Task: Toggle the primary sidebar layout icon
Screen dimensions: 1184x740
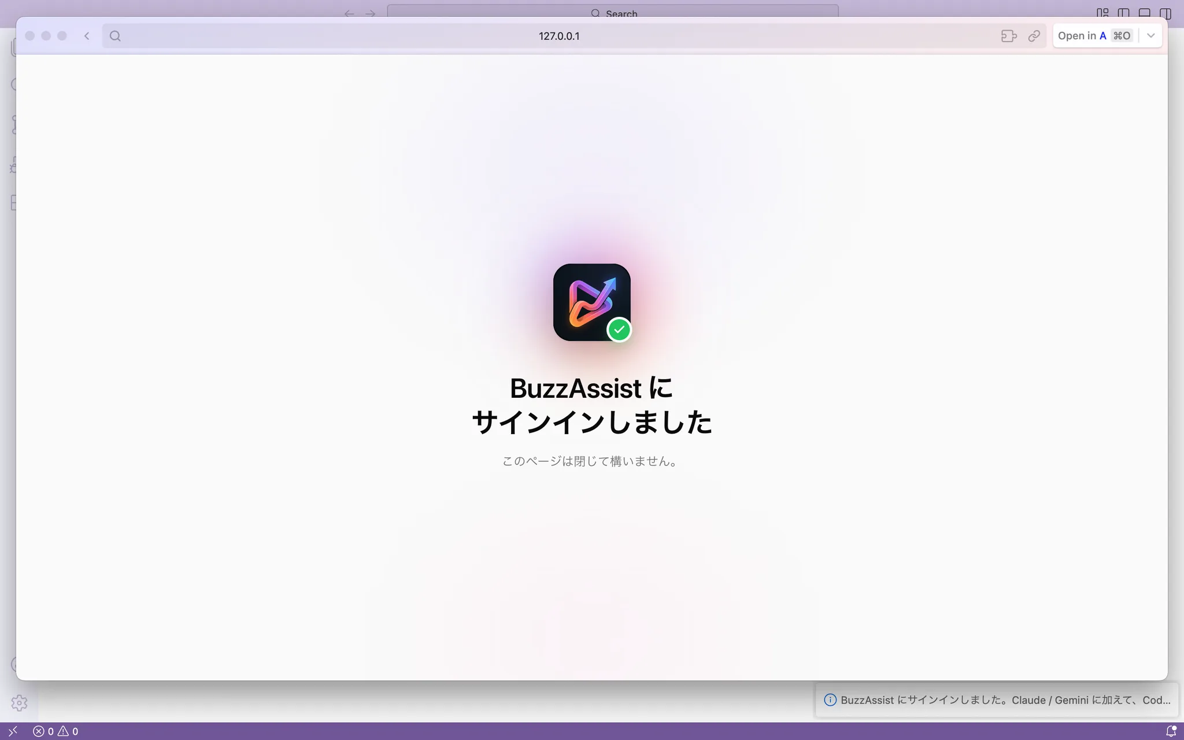Action: [x=1123, y=13]
